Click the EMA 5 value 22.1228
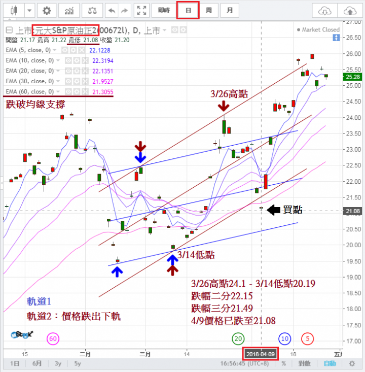The width and height of the screenshot is (365, 372). pos(100,50)
